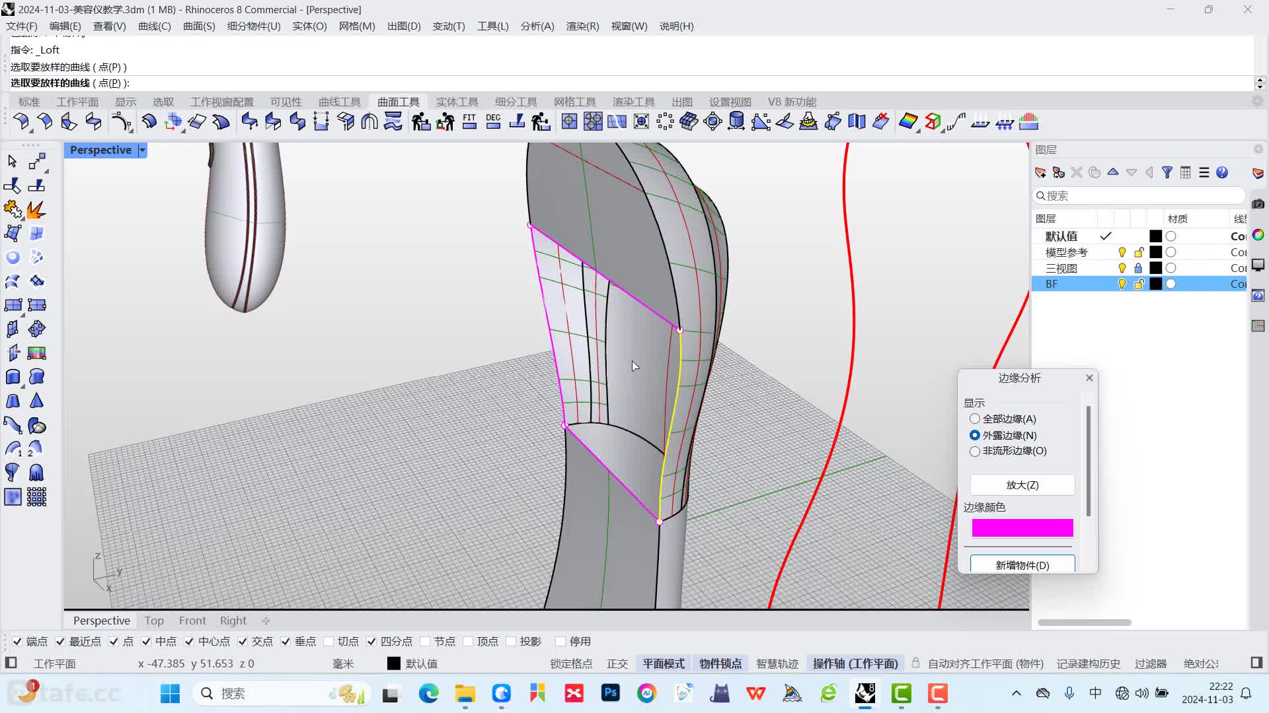Add a new viewport tab with plus

tap(266, 621)
